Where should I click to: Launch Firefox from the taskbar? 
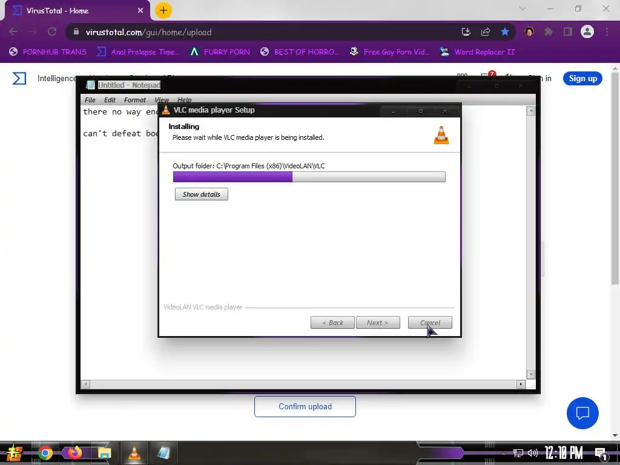74,452
